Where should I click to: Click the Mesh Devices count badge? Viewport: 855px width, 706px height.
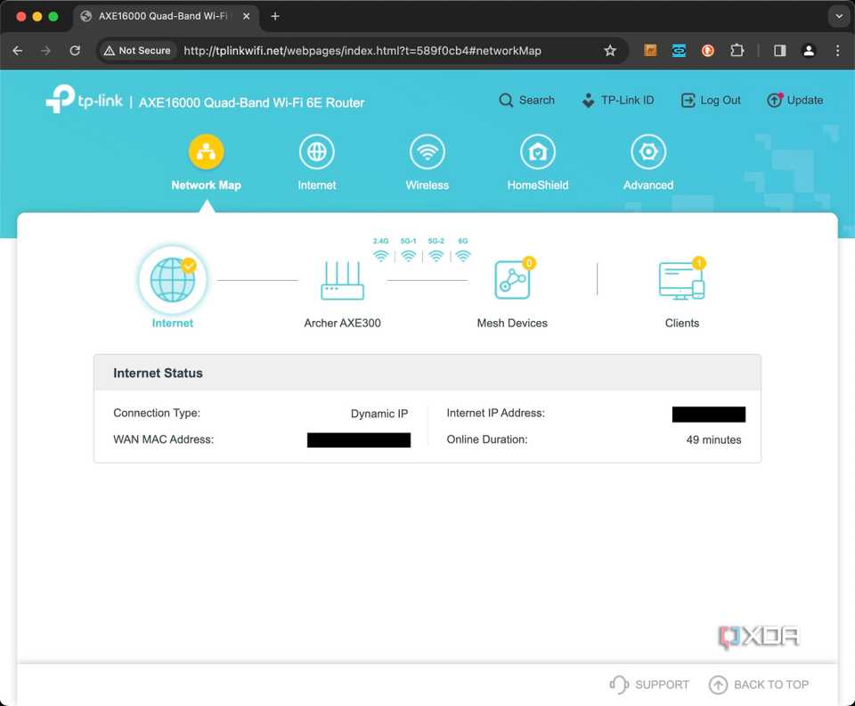coord(529,264)
